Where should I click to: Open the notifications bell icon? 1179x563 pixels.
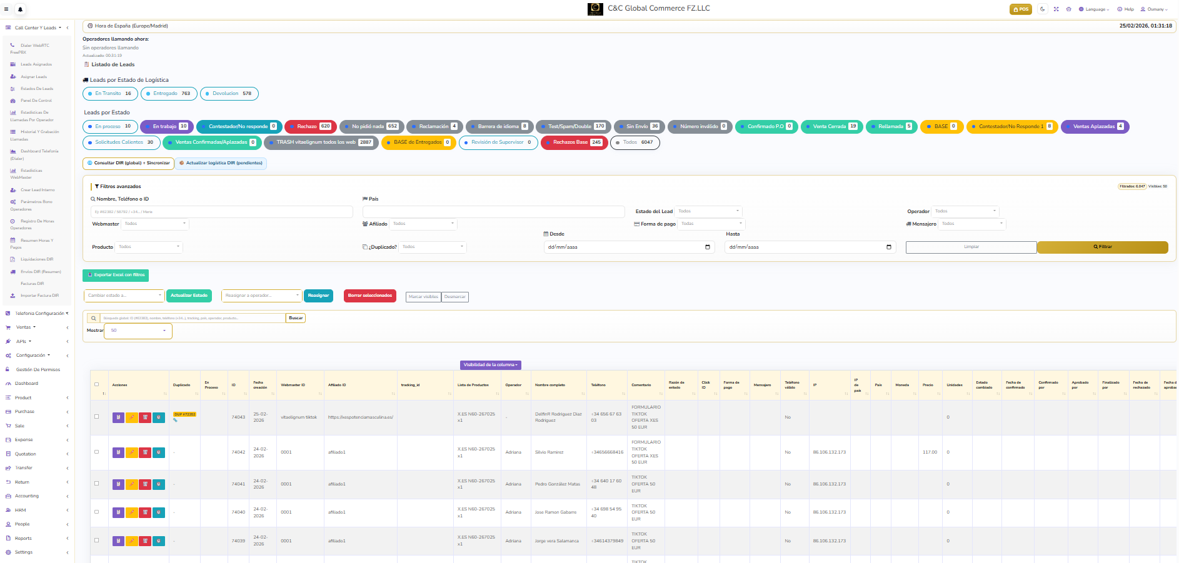[x=21, y=9]
